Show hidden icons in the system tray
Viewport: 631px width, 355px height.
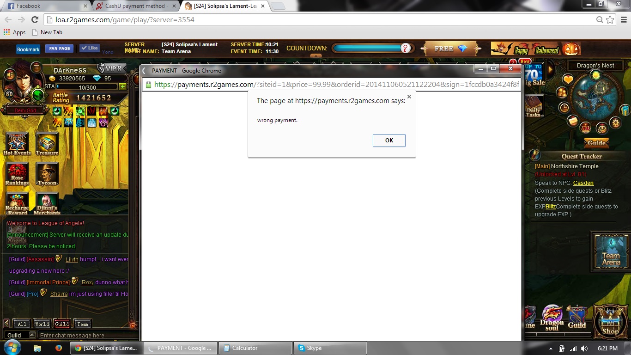pyautogui.click(x=551, y=349)
